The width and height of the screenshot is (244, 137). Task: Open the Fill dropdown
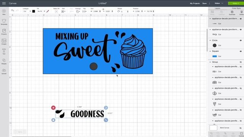pos(41,11)
